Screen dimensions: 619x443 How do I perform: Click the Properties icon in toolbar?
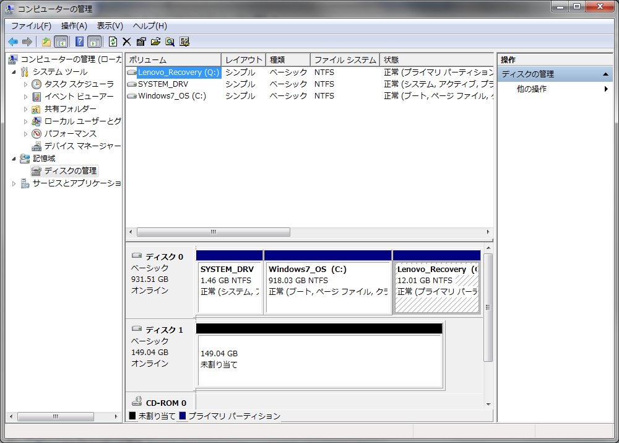141,42
